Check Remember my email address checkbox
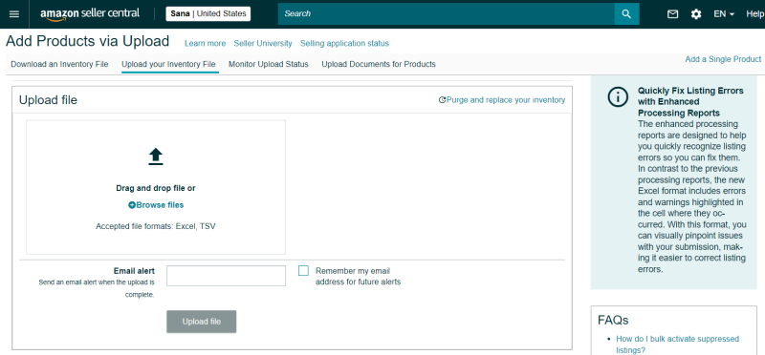 [x=303, y=271]
